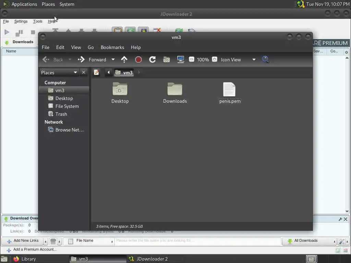Reload the current folder view
351x263 pixels.
click(x=153, y=60)
